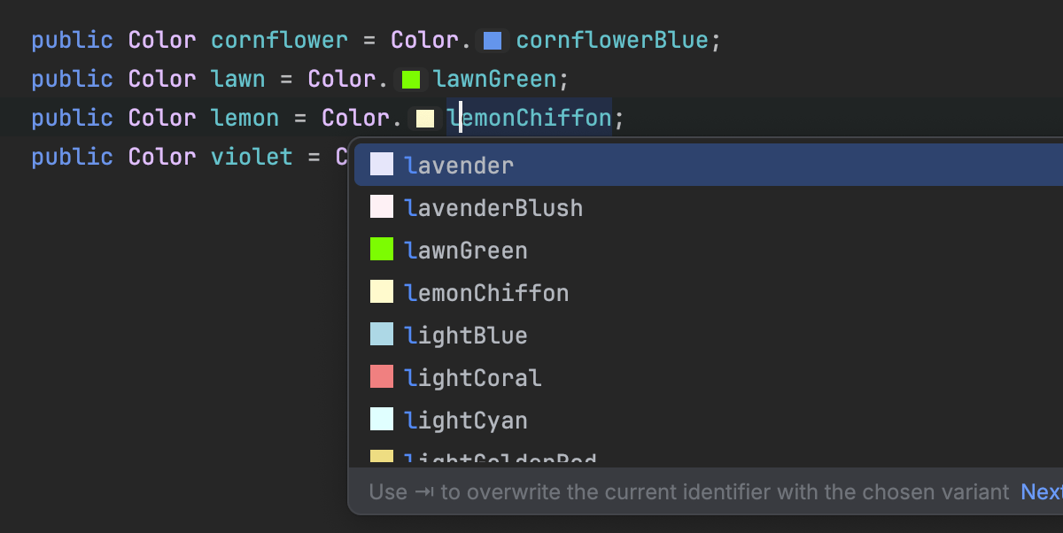Select the lightCoral completion entry

[x=472, y=378]
